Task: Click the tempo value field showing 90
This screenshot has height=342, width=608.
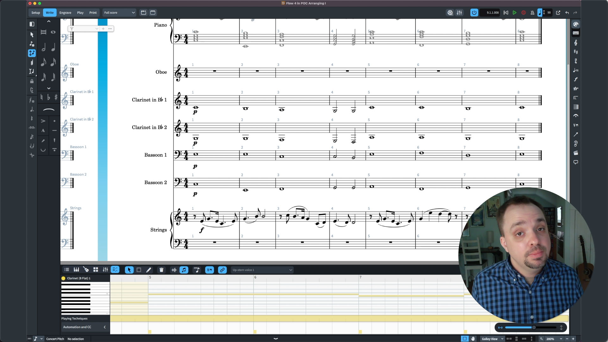Action: [x=548, y=13]
